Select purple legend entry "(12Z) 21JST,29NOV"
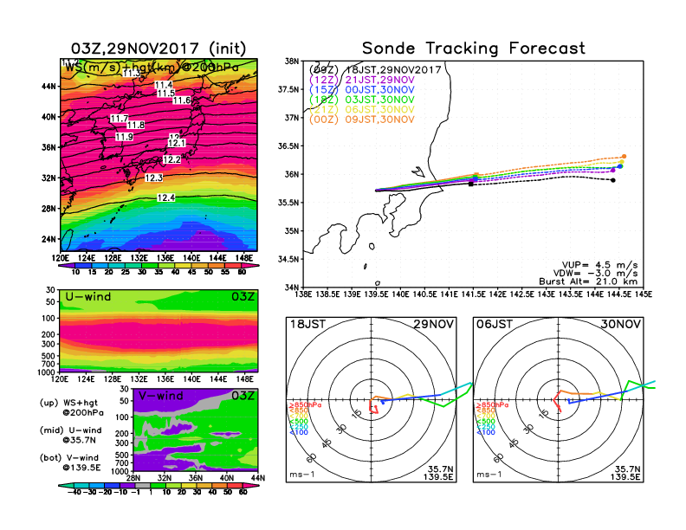The width and height of the screenshot is (686, 530). pos(362,80)
